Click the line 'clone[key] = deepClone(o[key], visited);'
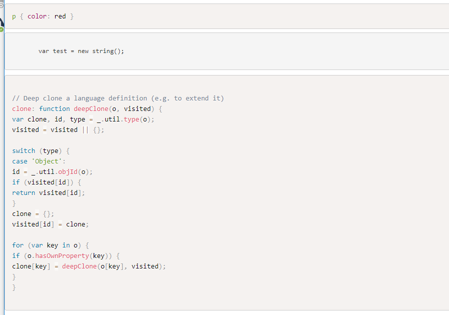449x315 pixels. pyautogui.click(x=89, y=266)
